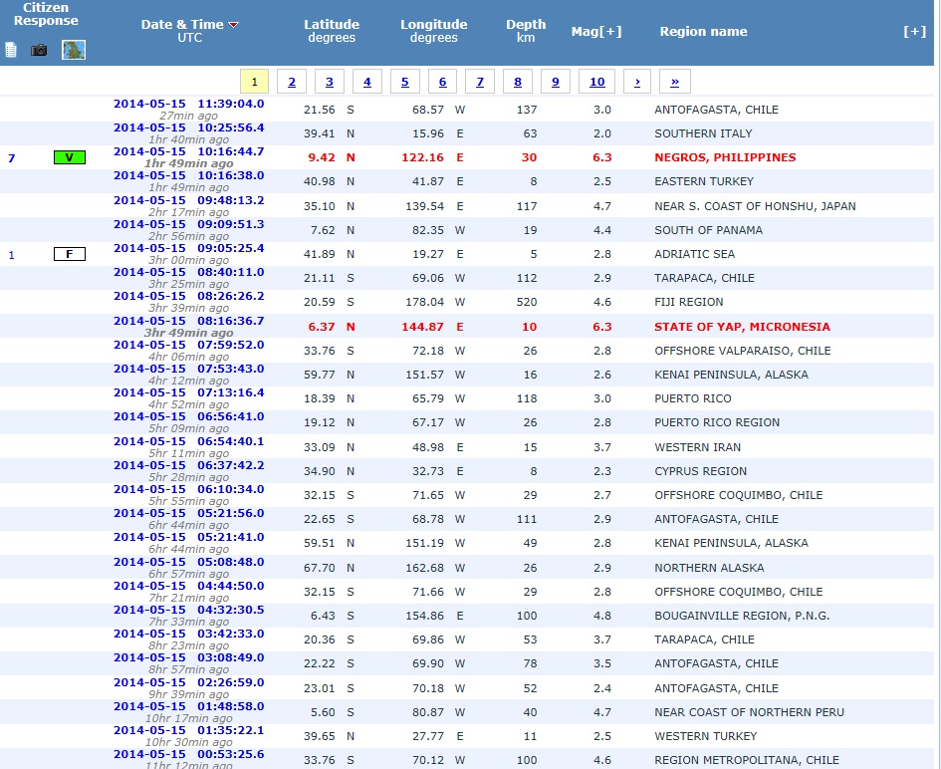Go to page 6 of the results

coord(443,82)
